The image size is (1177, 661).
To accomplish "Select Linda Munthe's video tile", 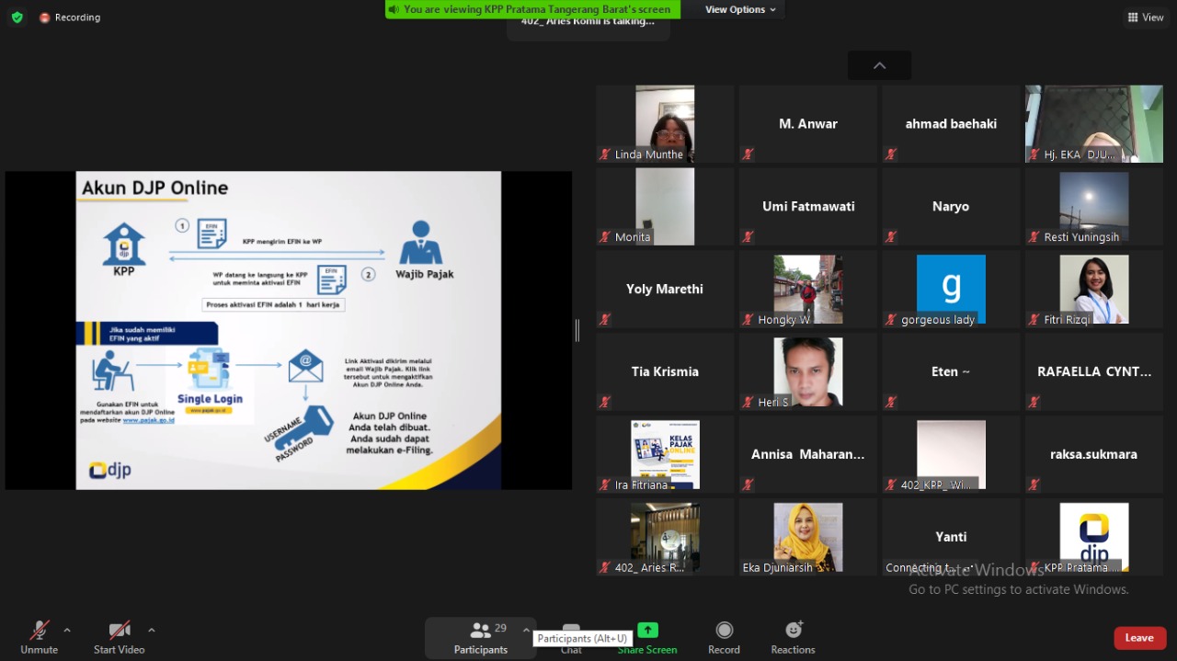I will [665, 124].
